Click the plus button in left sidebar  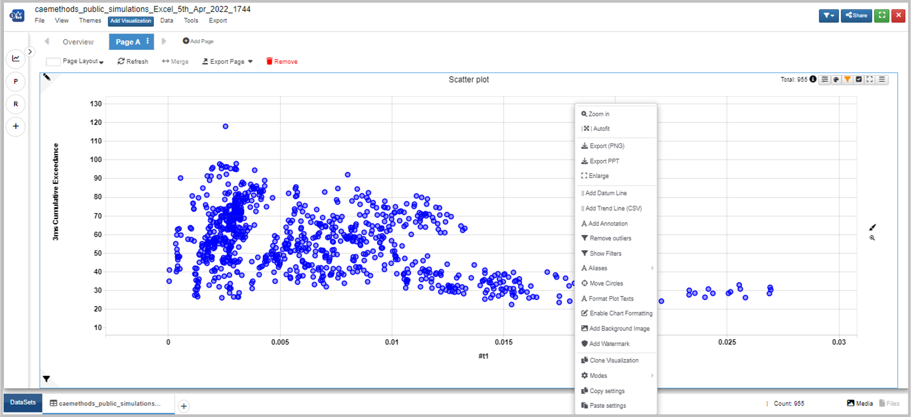tap(15, 126)
